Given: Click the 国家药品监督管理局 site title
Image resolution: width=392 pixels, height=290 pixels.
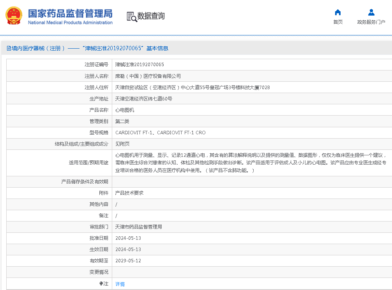Looking at the screenshot, I should pyautogui.click(x=70, y=13).
